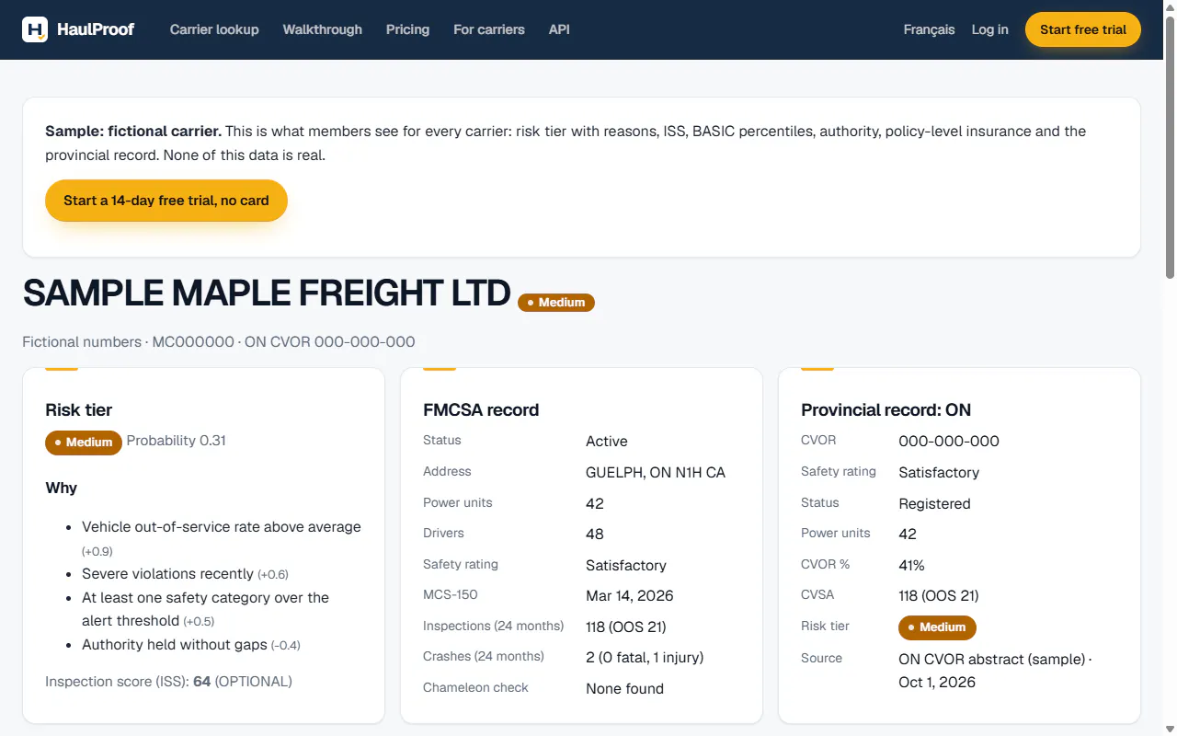Click the page vertical scrollbar
This screenshot has width=1177, height=736.
pos(1170,147)
